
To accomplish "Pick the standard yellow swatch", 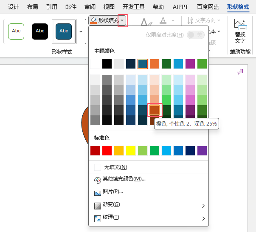I will pos(131,151).
